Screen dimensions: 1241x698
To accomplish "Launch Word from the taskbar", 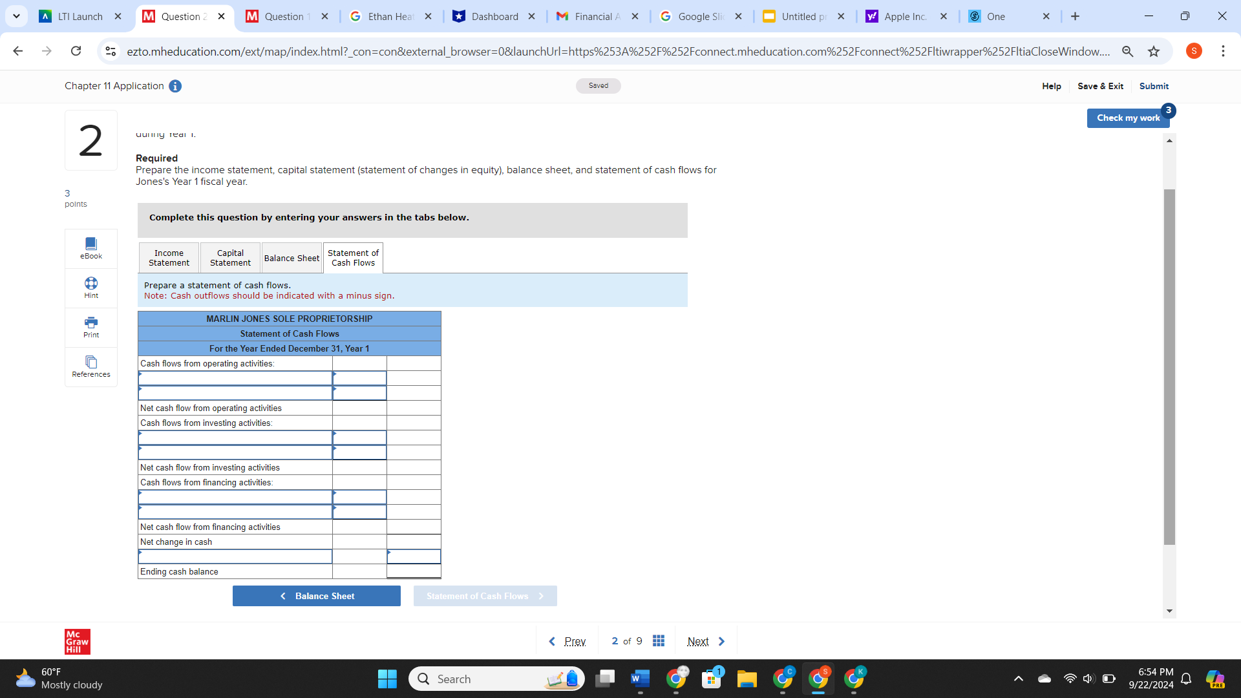I will 640,679.
